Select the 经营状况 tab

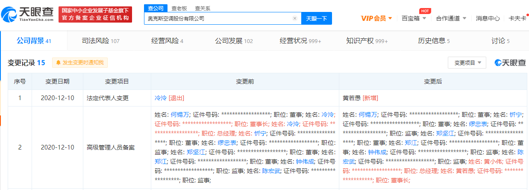(300, 41)
